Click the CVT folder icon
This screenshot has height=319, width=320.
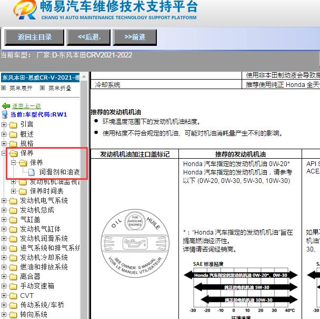[x=13, y=296]
